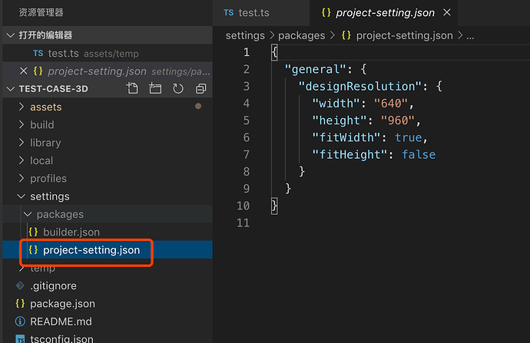Click line number 5 in the gutter

click(247, 120)
